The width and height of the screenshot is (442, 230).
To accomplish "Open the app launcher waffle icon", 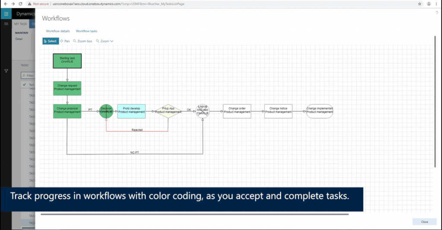I will [x=6, y=14].
